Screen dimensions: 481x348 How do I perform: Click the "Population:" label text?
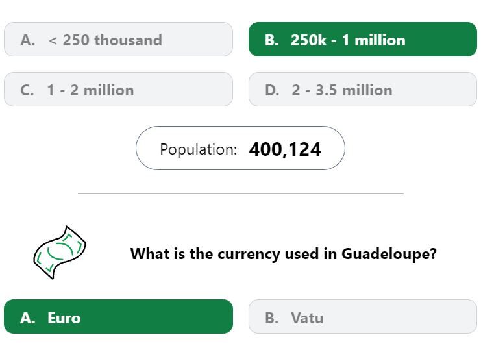(199, 149)
